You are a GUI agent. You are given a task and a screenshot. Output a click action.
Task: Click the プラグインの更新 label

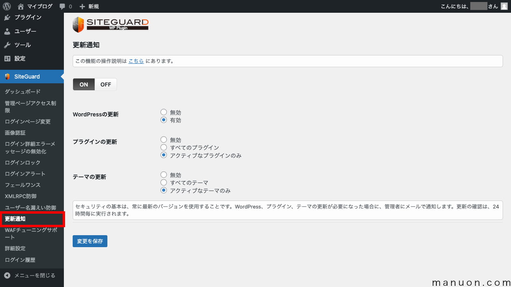coord(95,142)
